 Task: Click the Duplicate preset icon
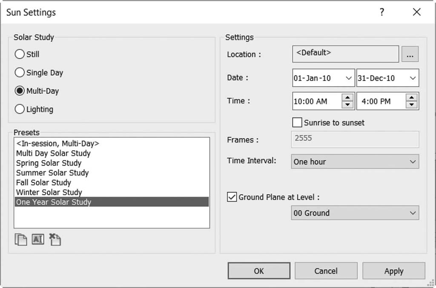(21, 239)
